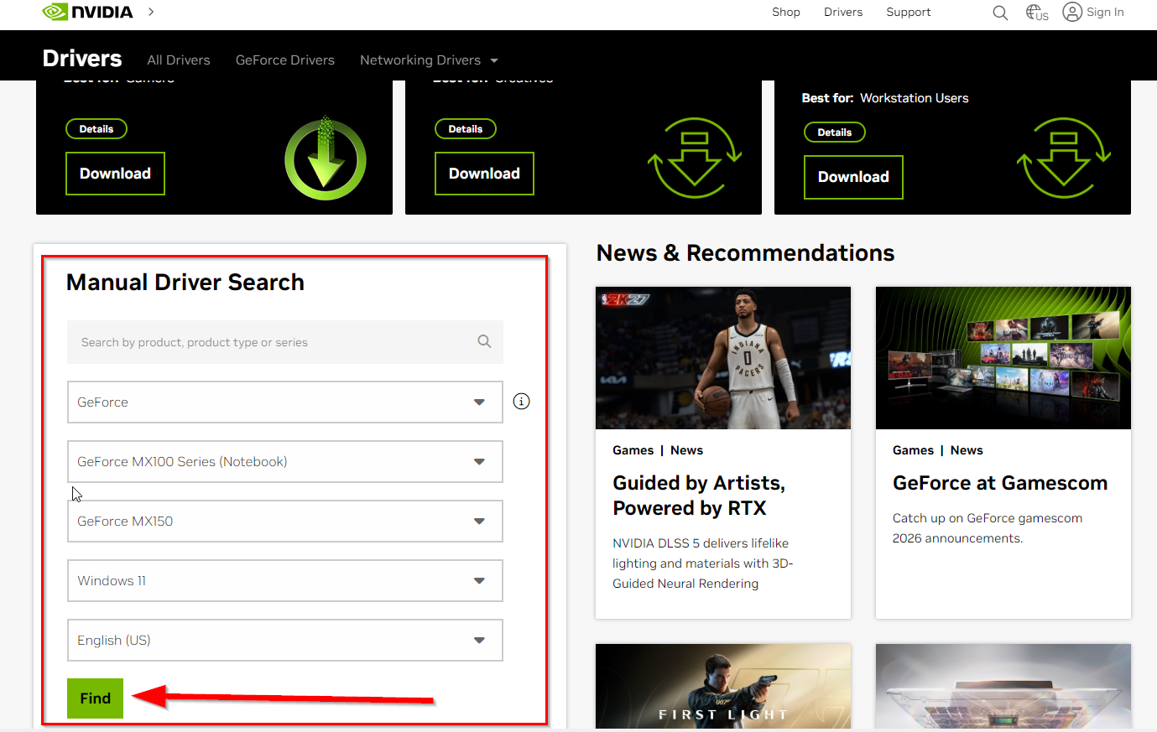
Task: Click the info icon beside GeForce dropdown
Action: pyautogui.click(x=521, y=402)
